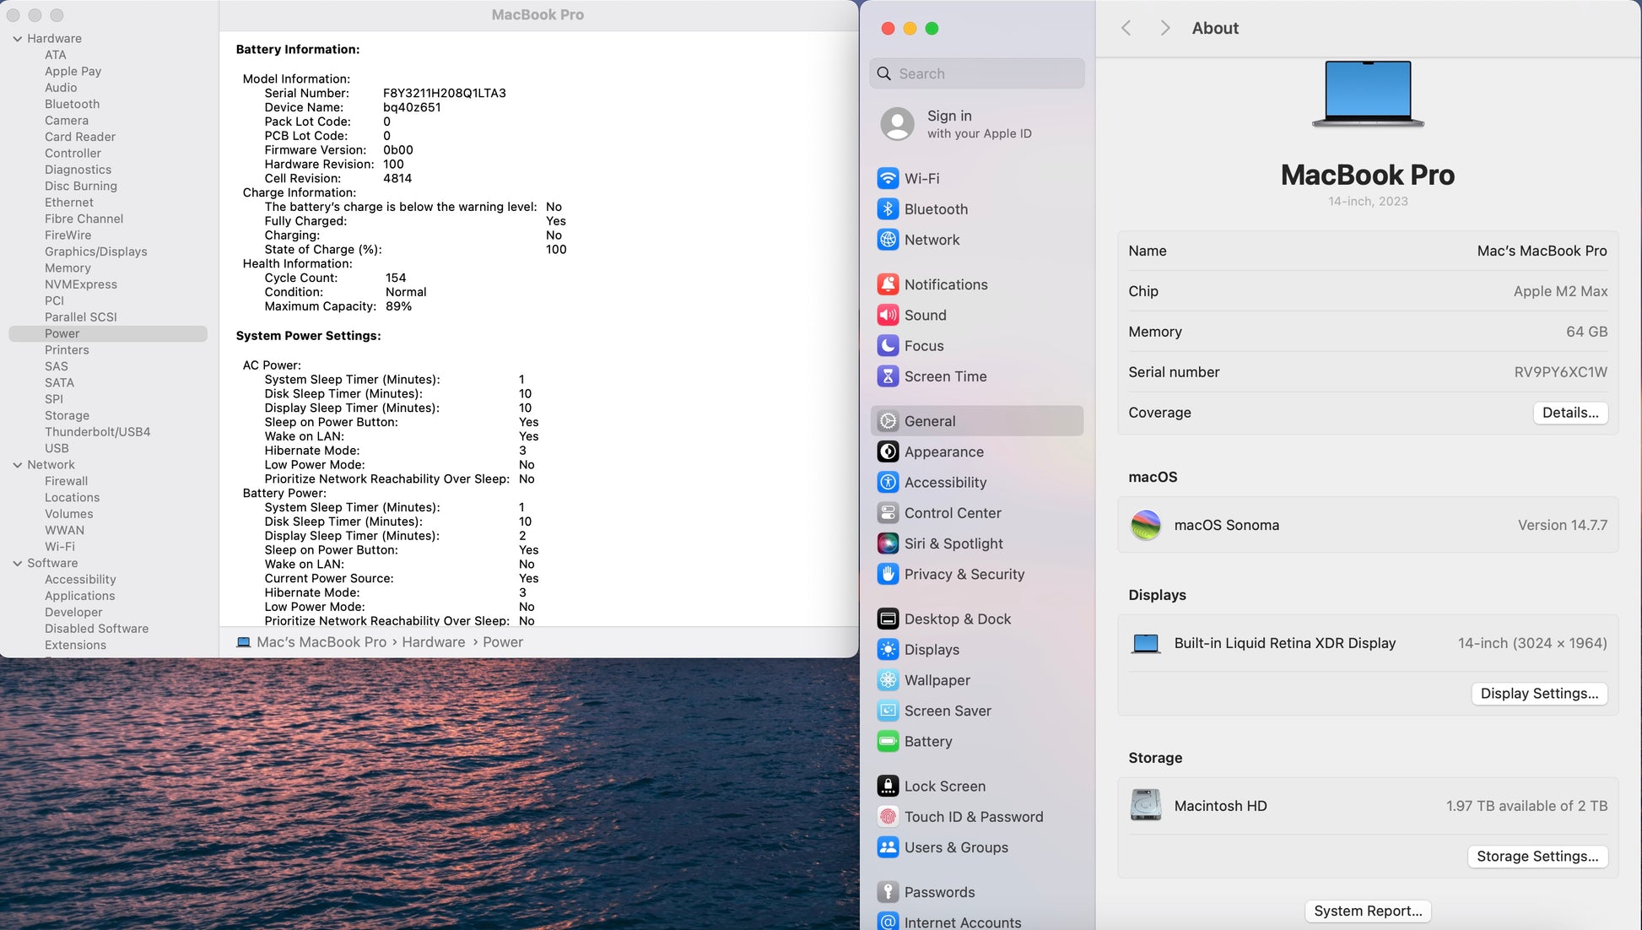1642x930 pixels.
Task: Click the Wi-Fi icon in Settings sidebar
Action: pyautogui.click(x=888, y=178)
